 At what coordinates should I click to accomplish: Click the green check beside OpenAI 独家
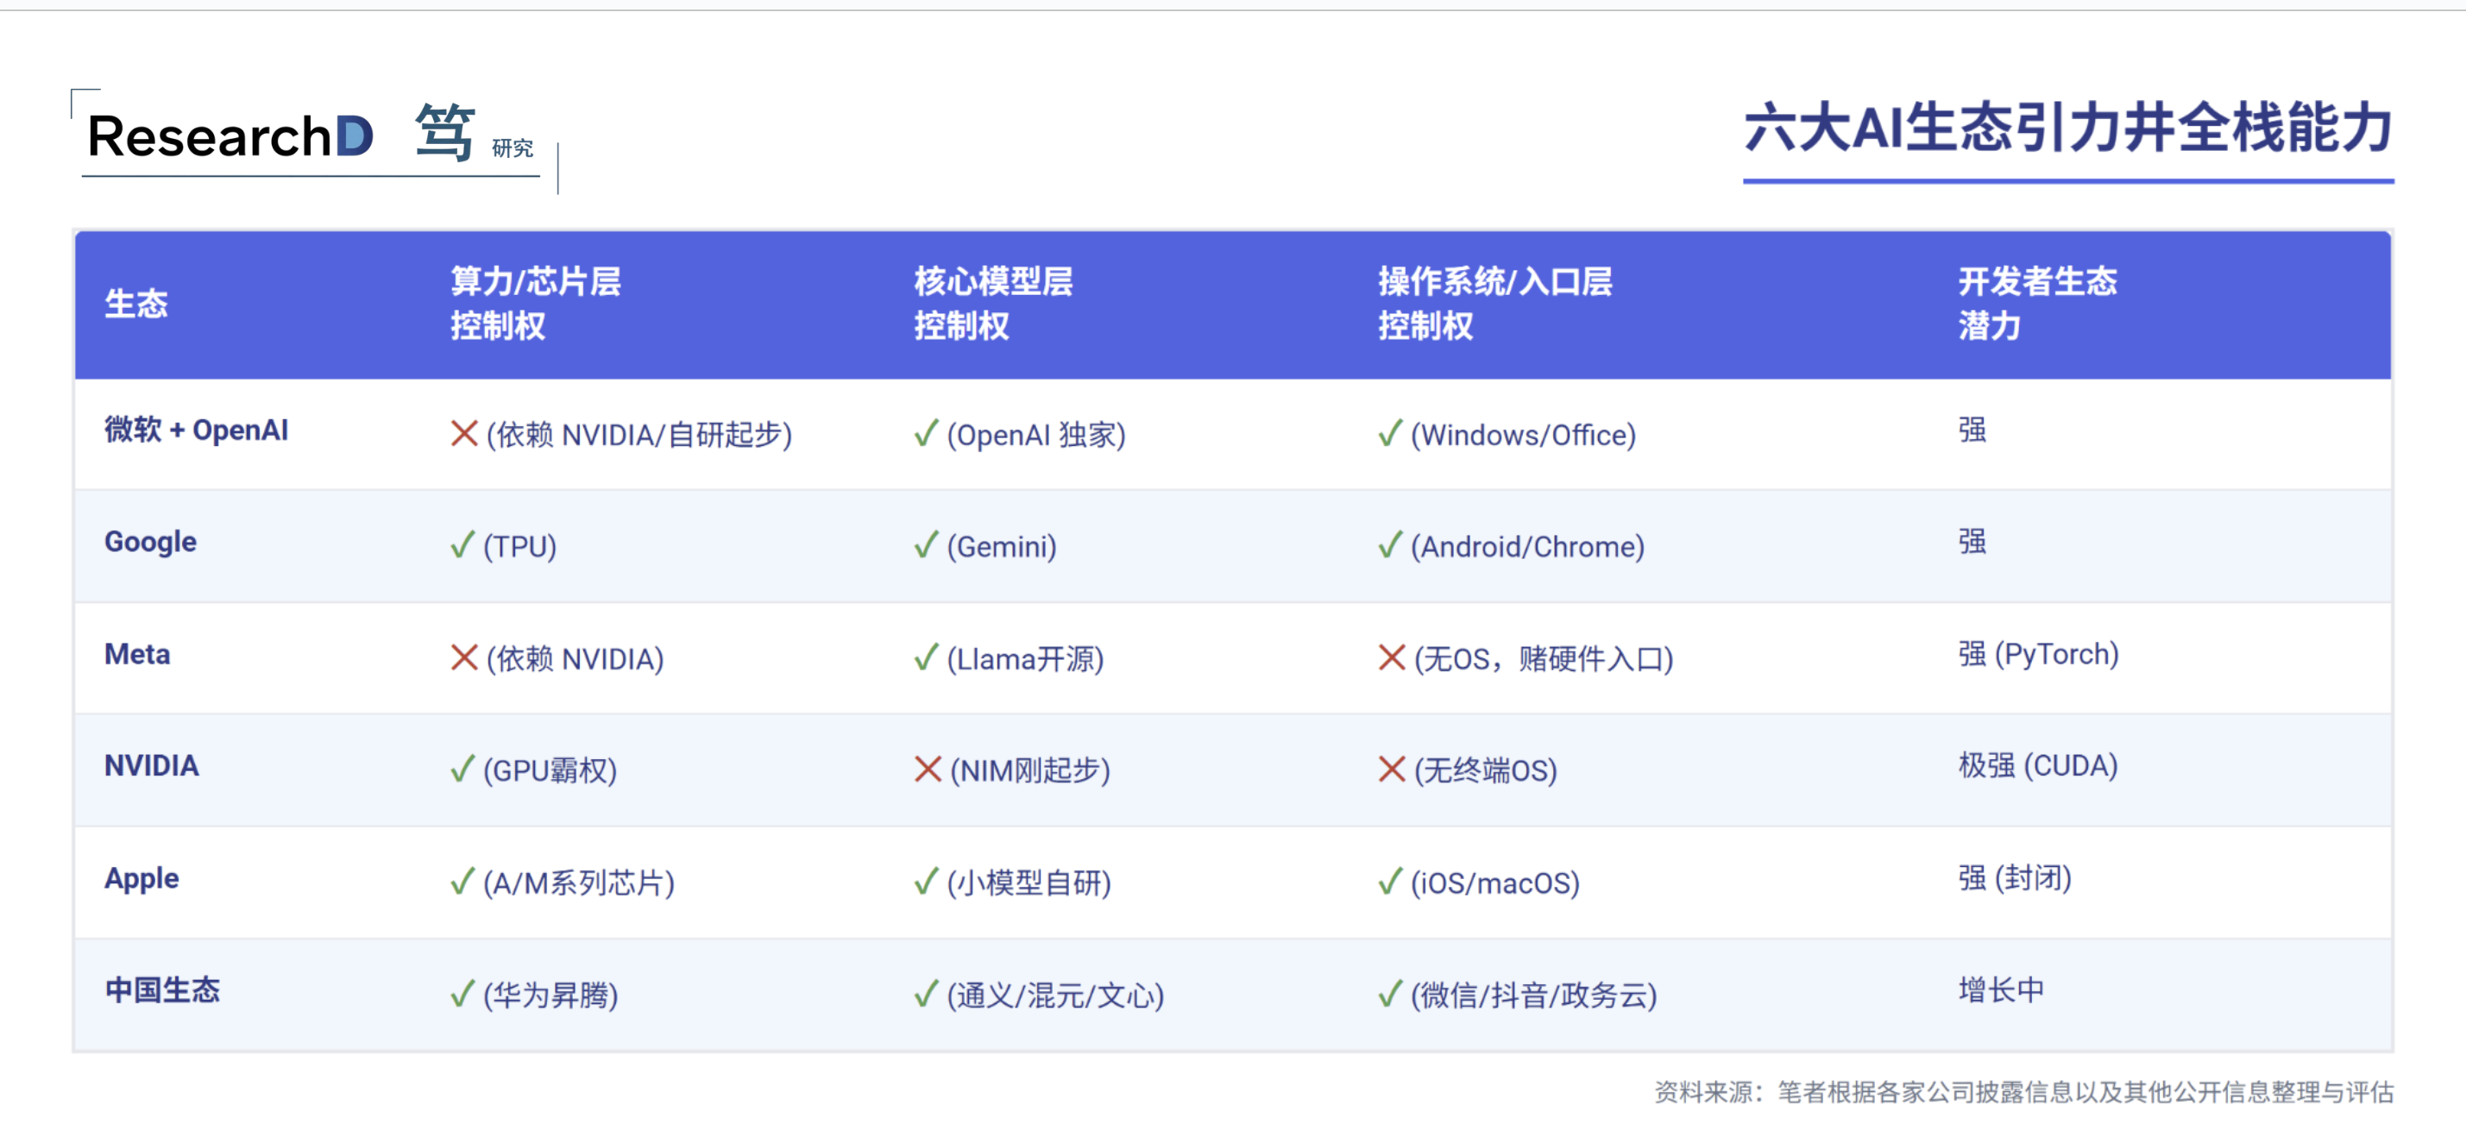926,434
